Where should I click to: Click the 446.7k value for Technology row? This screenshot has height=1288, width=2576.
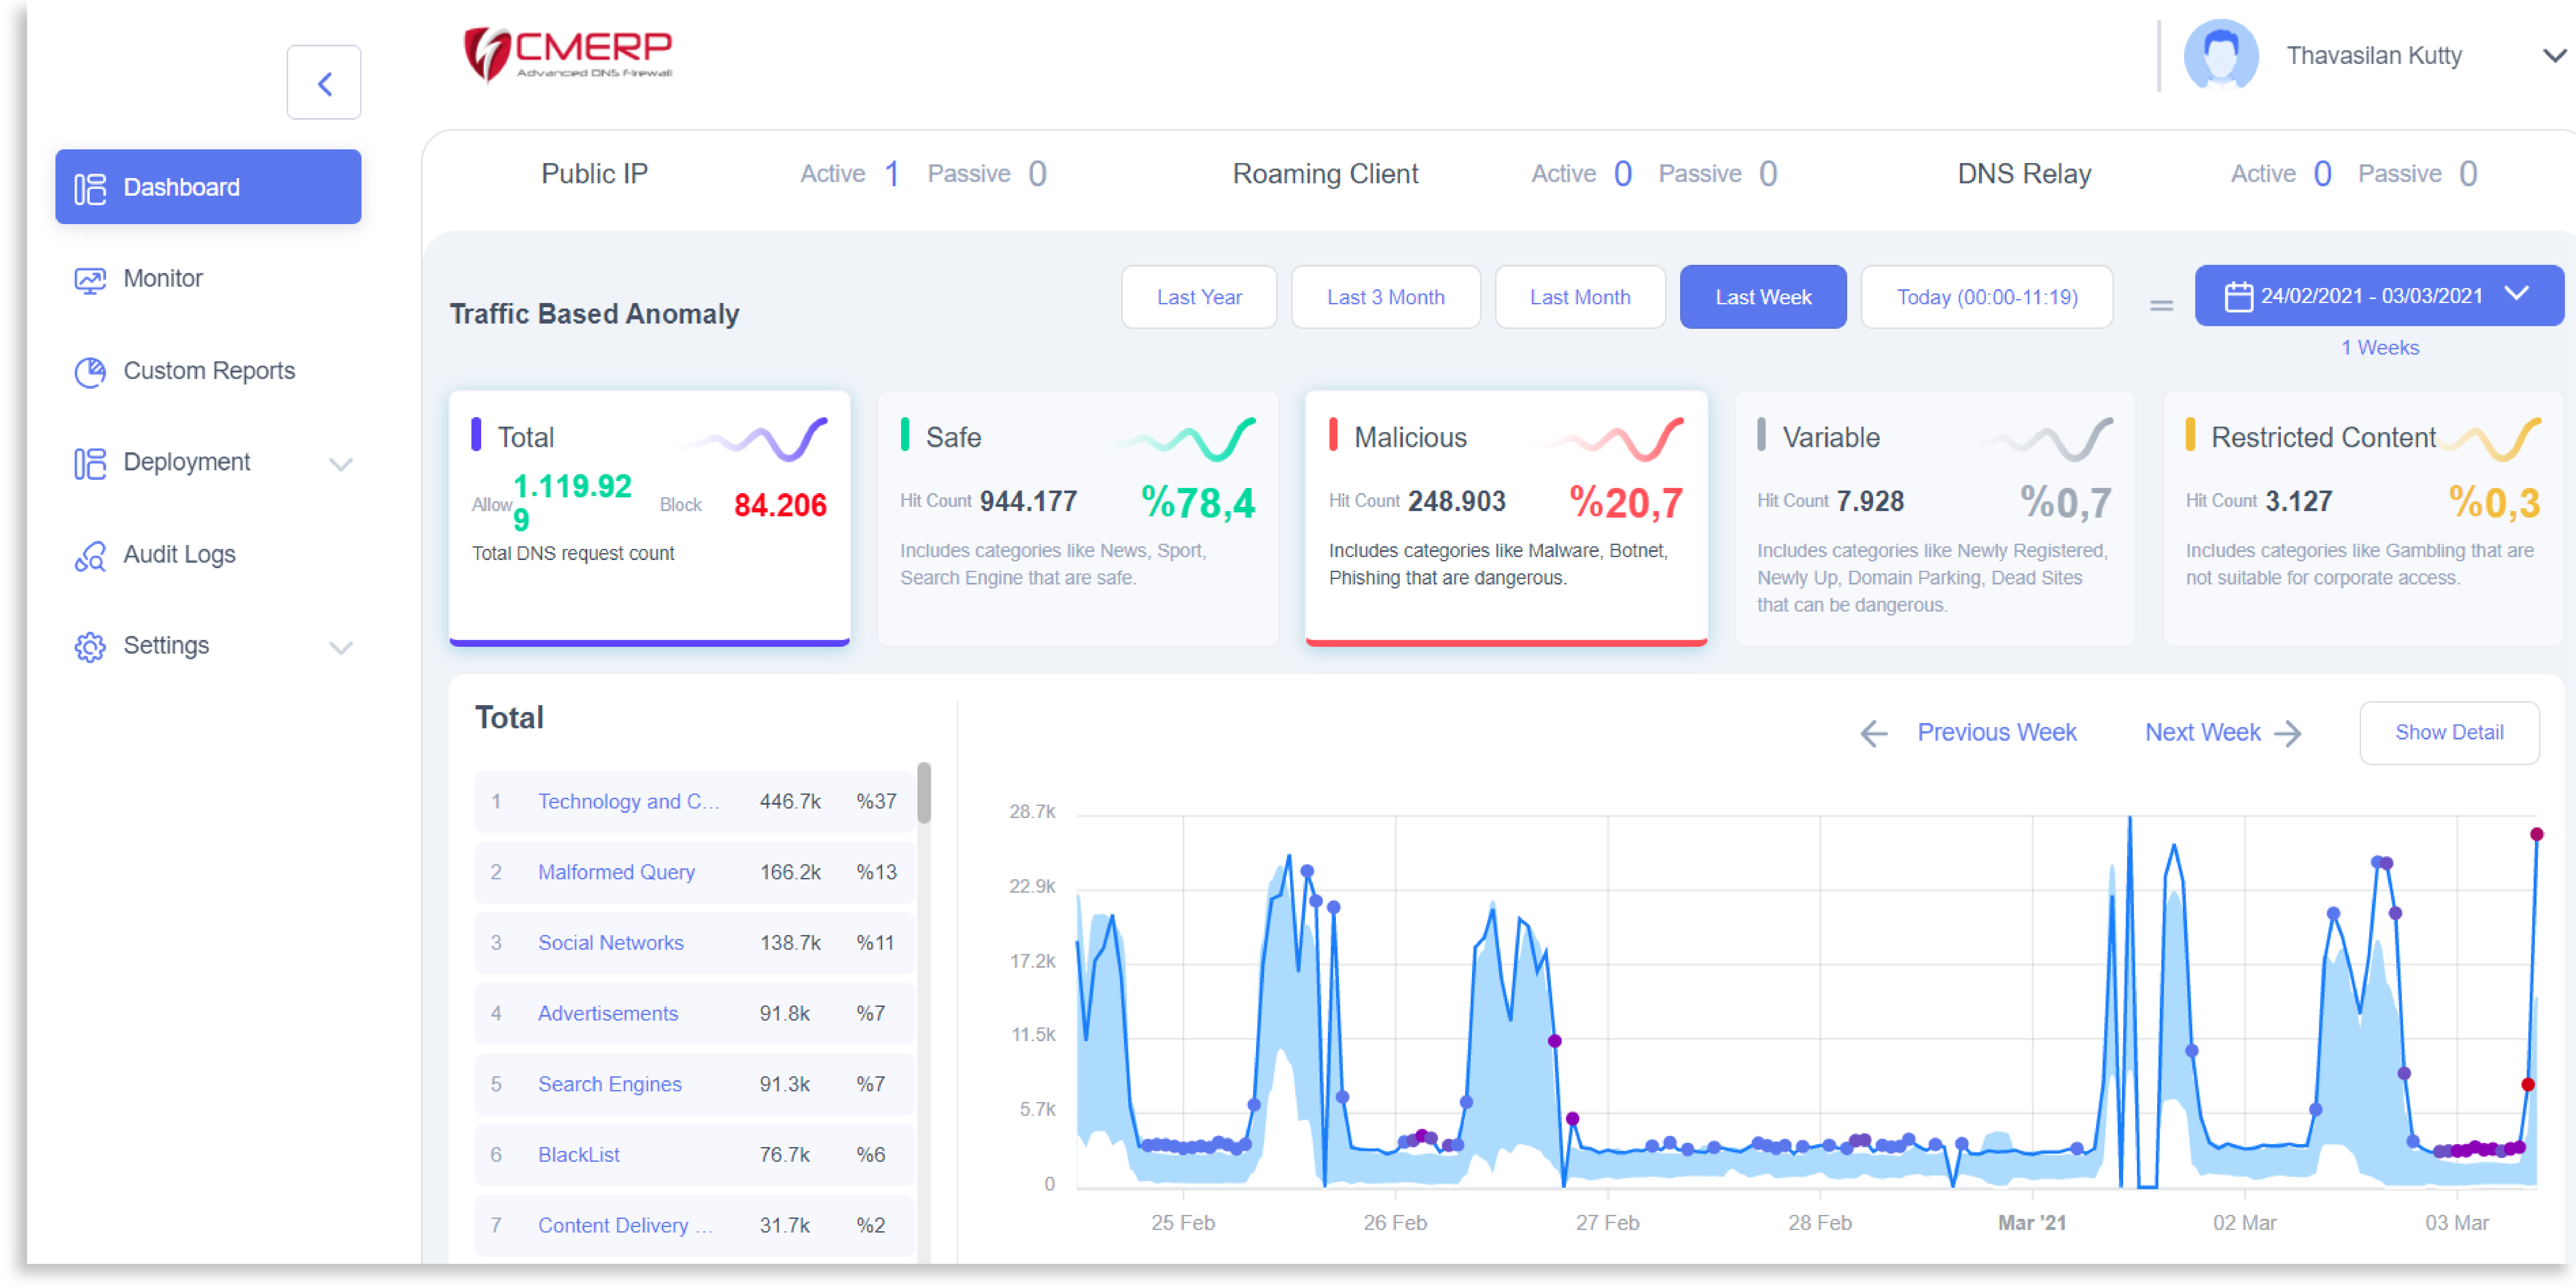(790, 802)
